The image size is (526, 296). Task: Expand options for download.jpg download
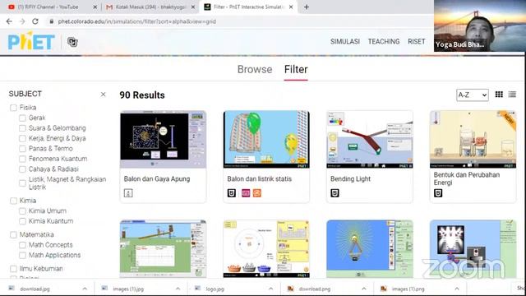pos(85,289)
